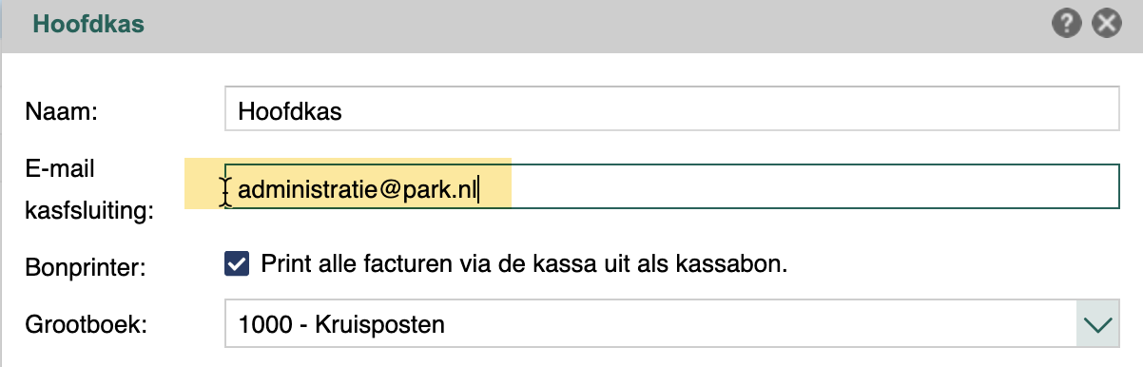Screen dimensions: 1143x367
Task: Click the Hoofdkas dialog title
Action: click(88, 24)
